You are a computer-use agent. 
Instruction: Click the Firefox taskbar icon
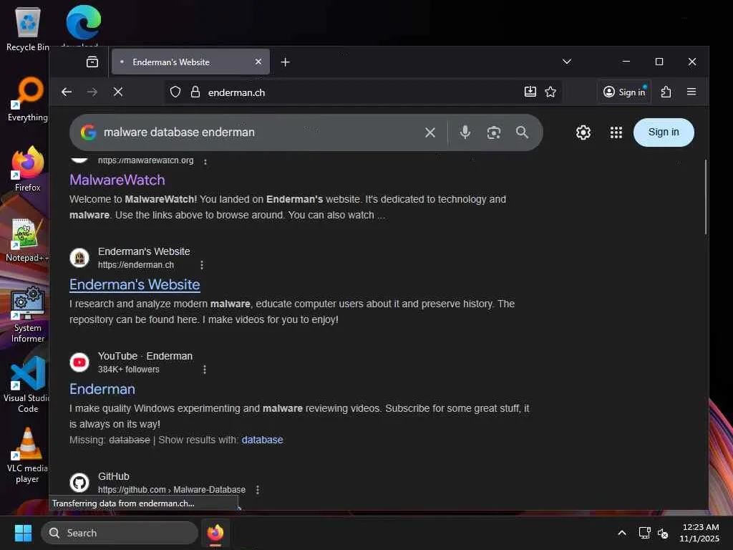tap(215, 533)
